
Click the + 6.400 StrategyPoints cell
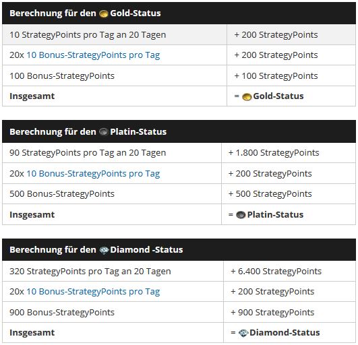[x=289, y=272]
